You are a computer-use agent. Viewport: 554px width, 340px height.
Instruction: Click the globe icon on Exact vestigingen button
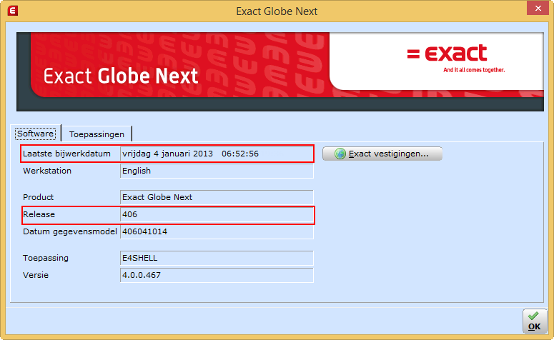click(340, 154)
